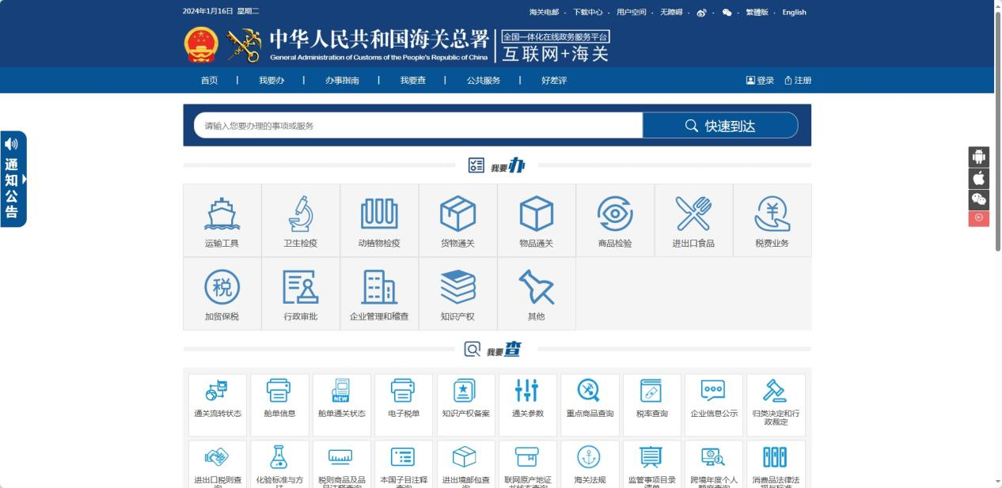Open the 通关参数 sliders icon

527,391
